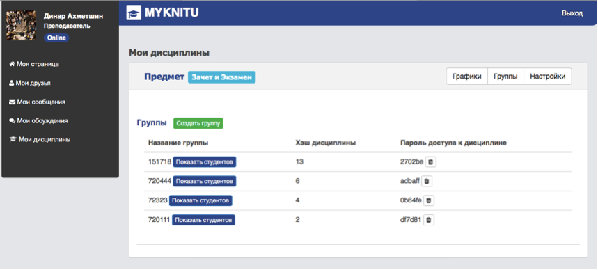
Task: Open Мои обсуждения in the sidebar
Action: [x=38, y=120]
